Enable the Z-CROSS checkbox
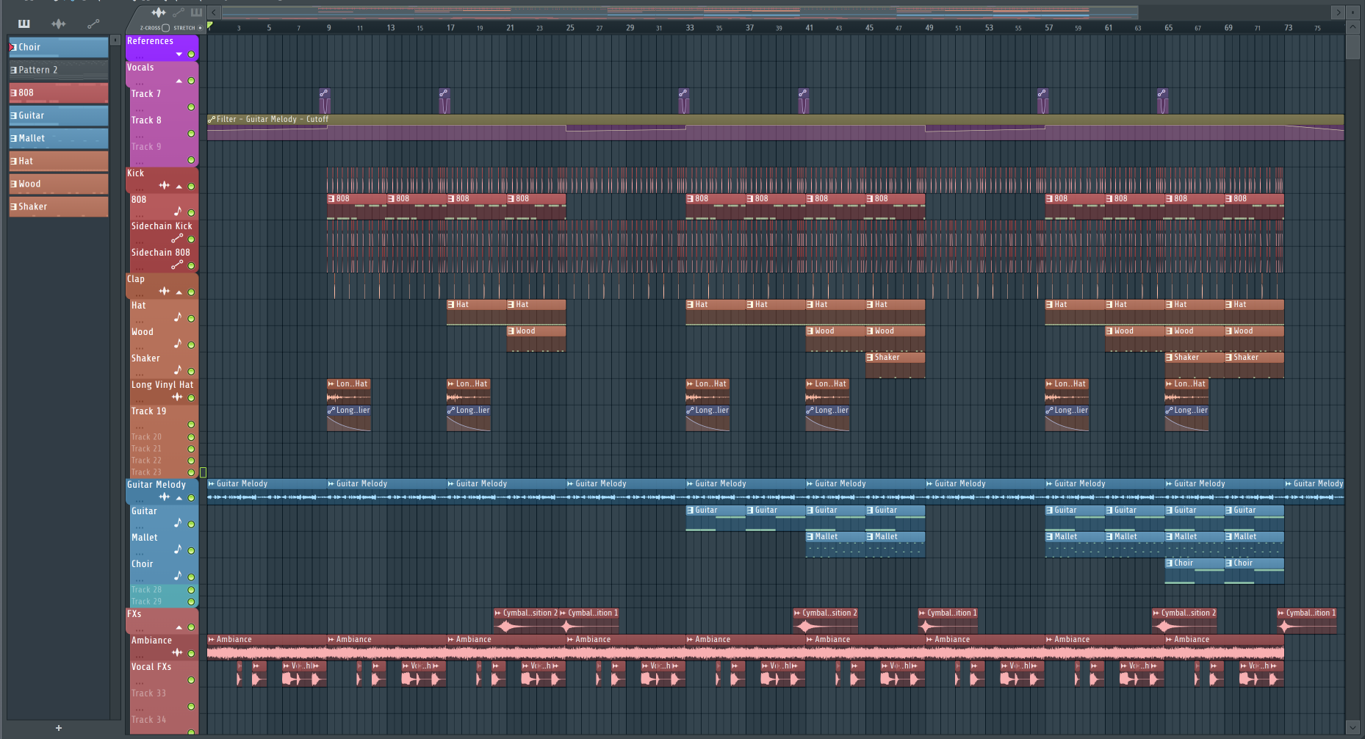Screen dimensions: 1365x739 [165, 28]
